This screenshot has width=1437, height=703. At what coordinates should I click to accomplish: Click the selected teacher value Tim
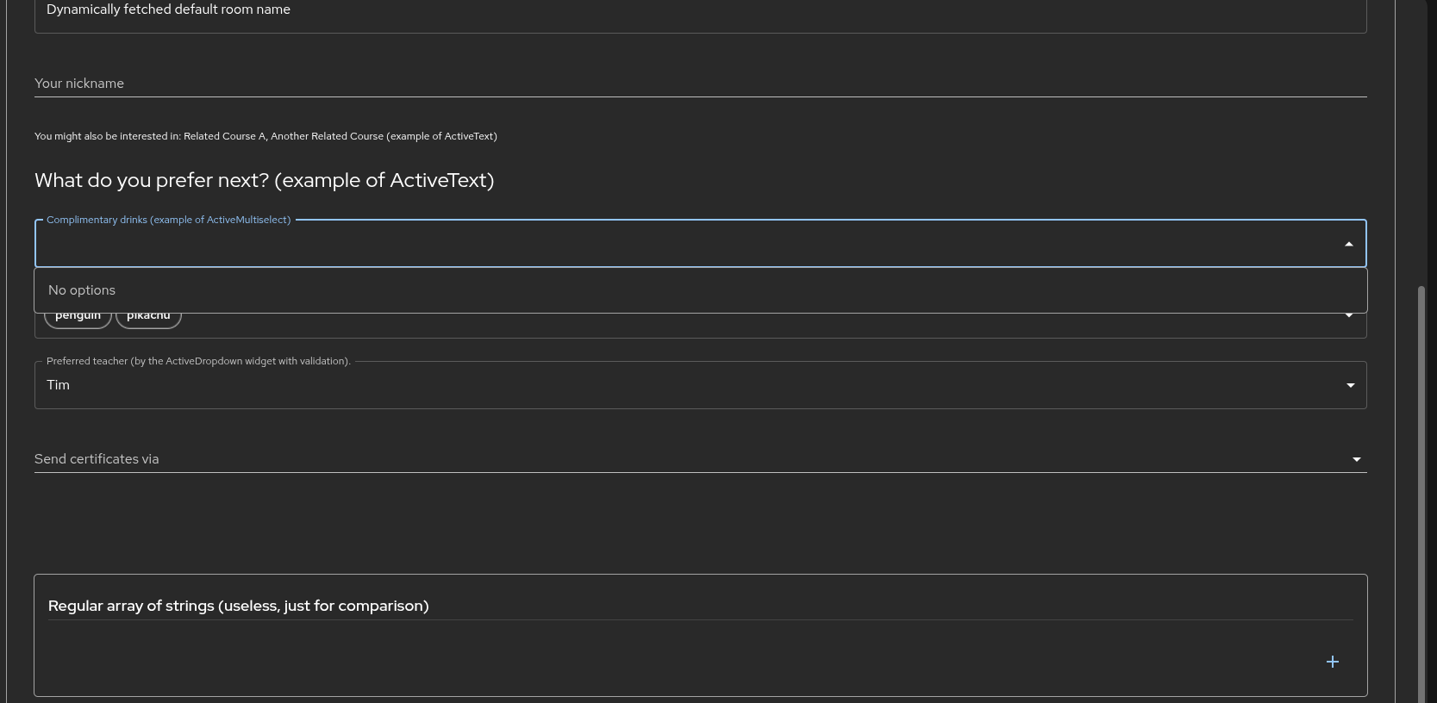click(x=59, y=385)
